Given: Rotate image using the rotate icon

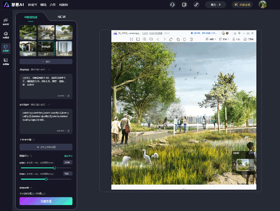Looking at the screenshot, I should [x=171, y=39].
